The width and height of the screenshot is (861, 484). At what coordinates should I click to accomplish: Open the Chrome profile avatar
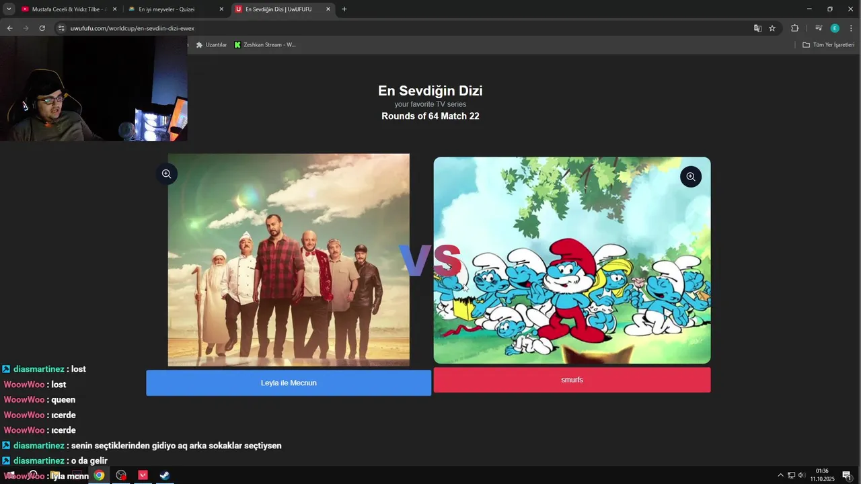point(835,28)
